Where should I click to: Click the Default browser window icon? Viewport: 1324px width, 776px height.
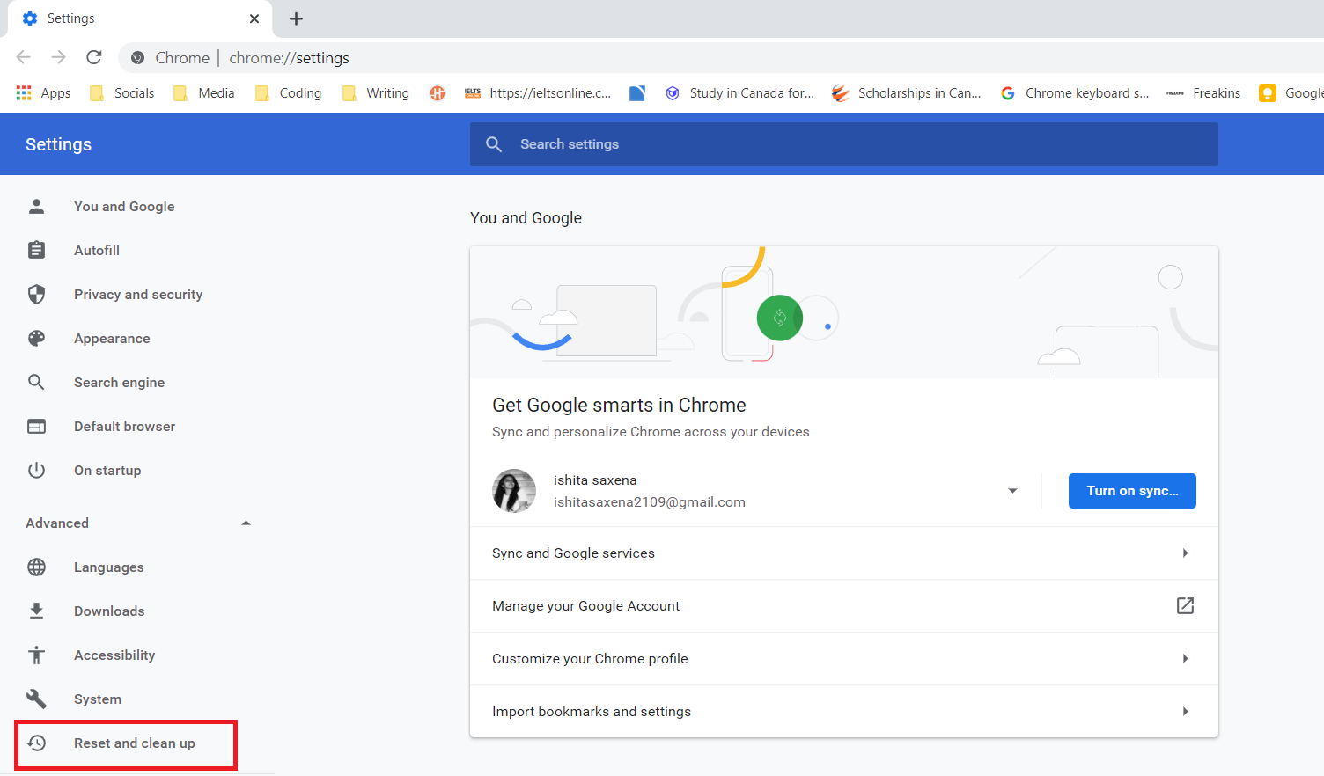(x=36, y=426)
